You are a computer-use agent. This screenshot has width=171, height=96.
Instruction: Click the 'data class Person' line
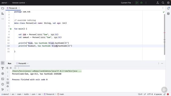coord(40,23)
